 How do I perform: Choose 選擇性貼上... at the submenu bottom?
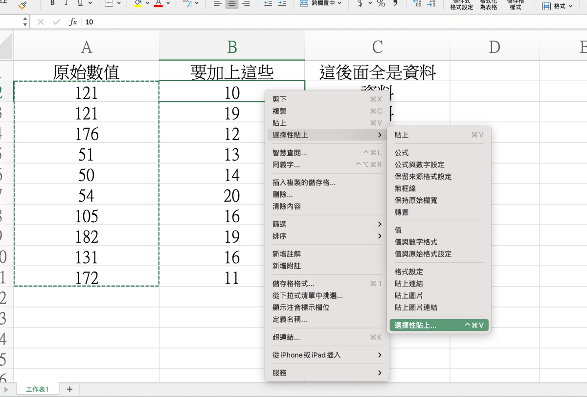[415, 325]
